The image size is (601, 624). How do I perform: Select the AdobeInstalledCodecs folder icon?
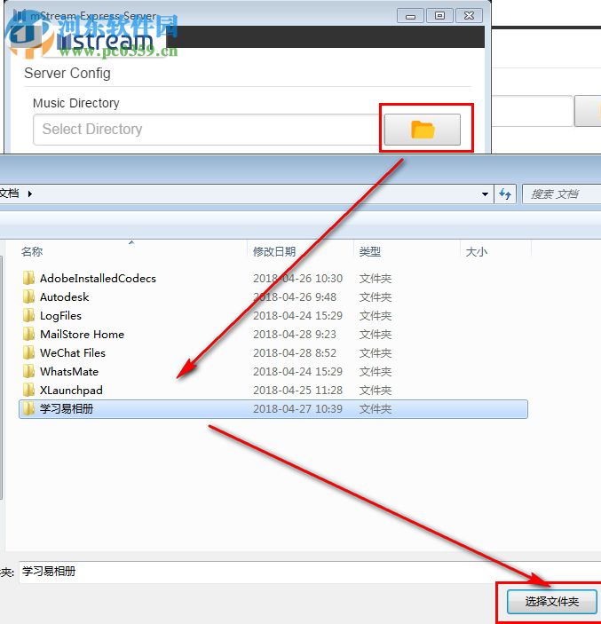tap(28, 278)
